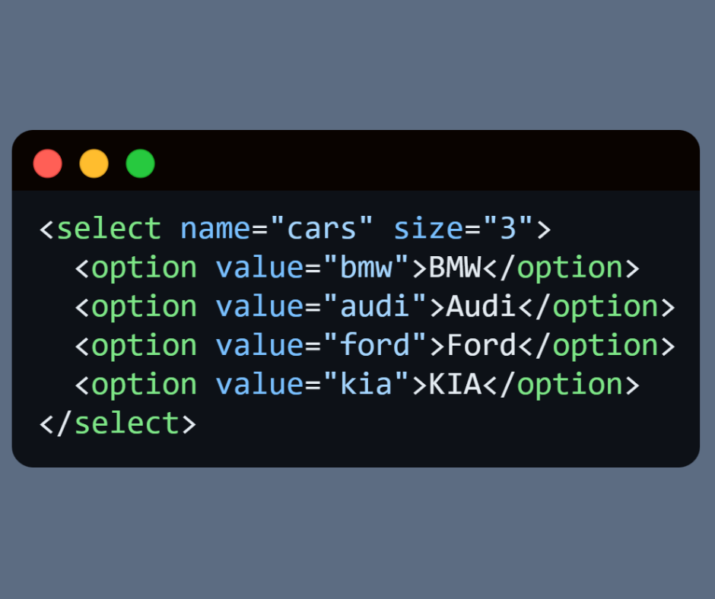Click the opening select tag keyword
Viewport: 715px width, 599px height.
[109, 229]
